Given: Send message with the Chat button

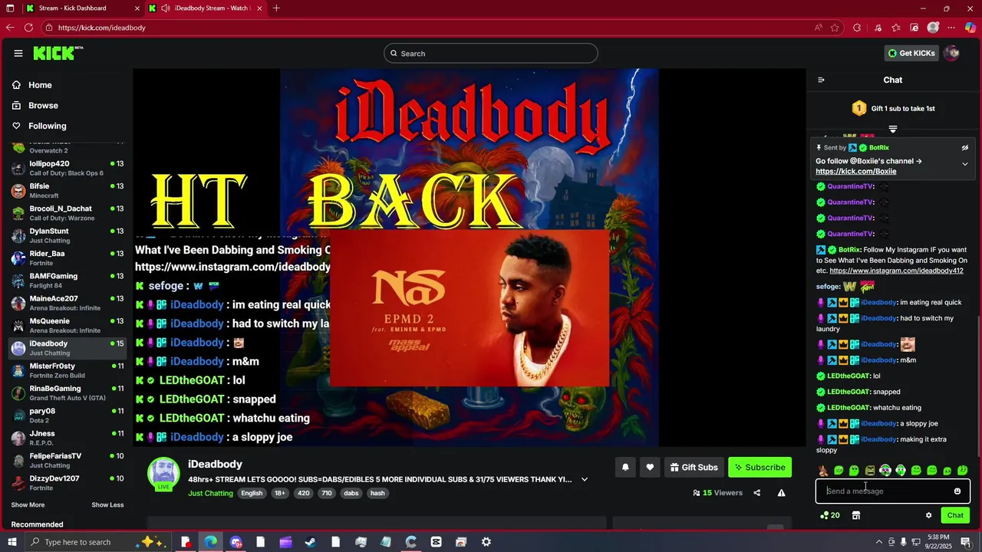Looking at the screenshot, I should [x=955, y=515].
